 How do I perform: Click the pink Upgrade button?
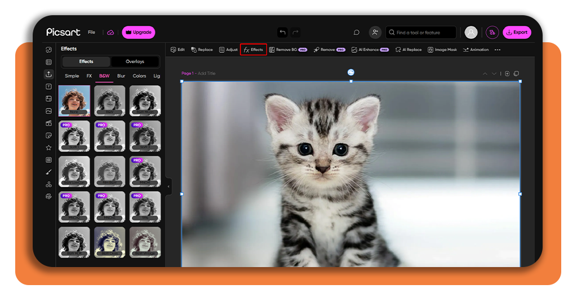point(139,32)
